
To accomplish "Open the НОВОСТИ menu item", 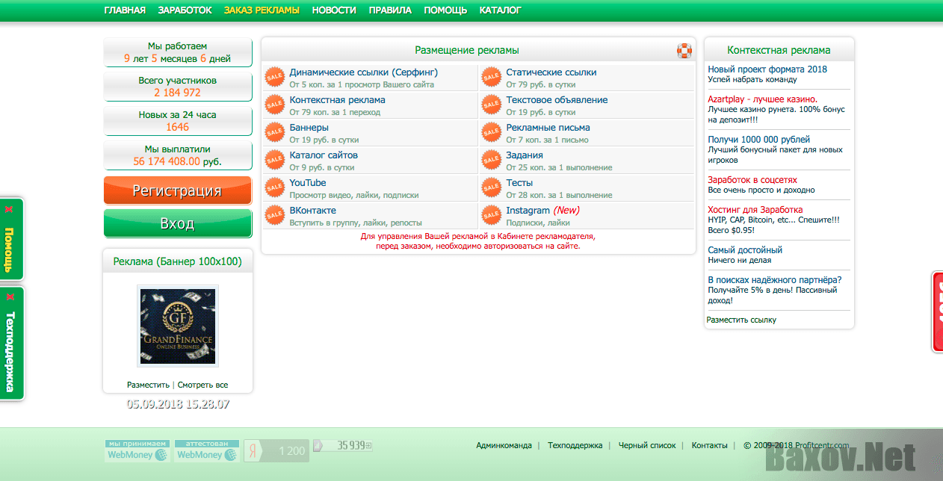I will click(x=334, y=10).
